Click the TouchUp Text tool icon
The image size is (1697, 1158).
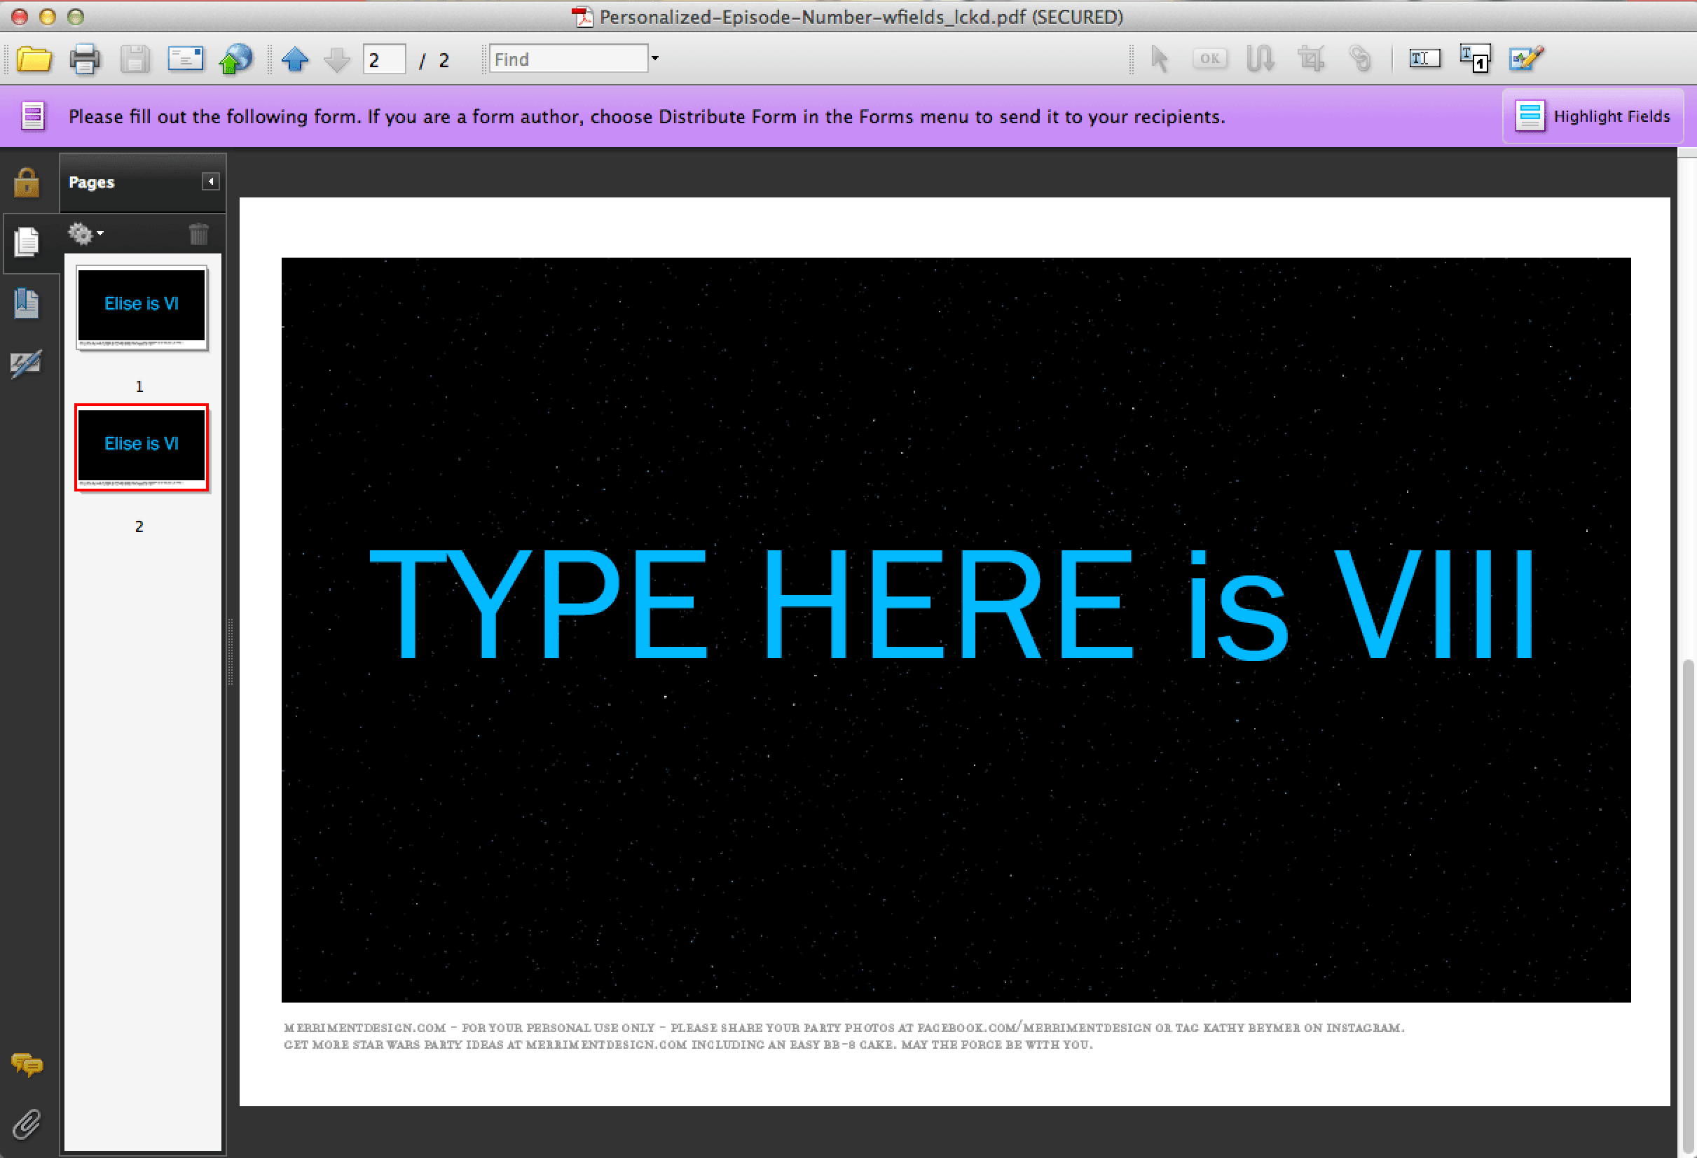(1474, 58)
